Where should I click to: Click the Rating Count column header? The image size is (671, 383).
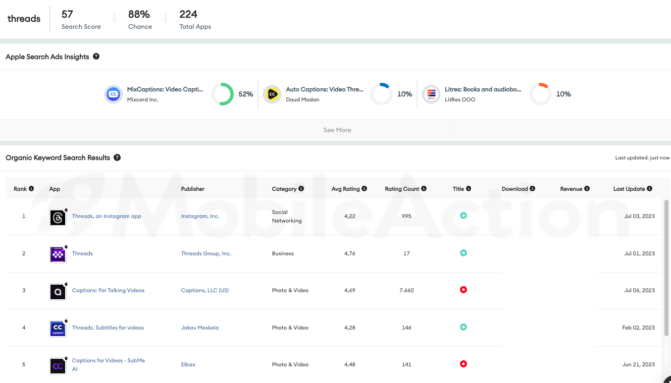click(x=402, y=189)
